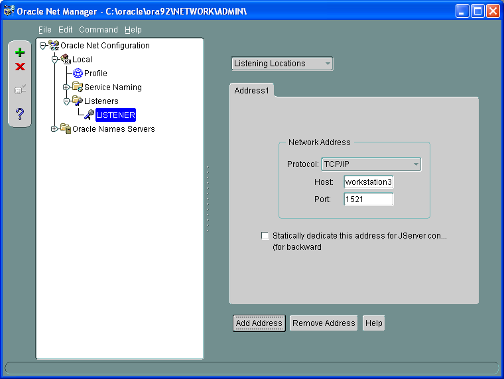Minimize the Oracle Net Manager window
Image resolution: width=504 pixels, height=379 pixels.
coord(462,11)
